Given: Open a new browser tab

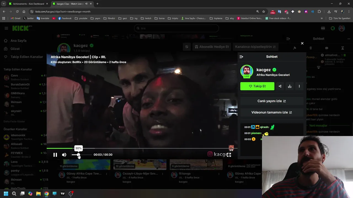Looking at the screenshot, I should [x=97, y=4].
